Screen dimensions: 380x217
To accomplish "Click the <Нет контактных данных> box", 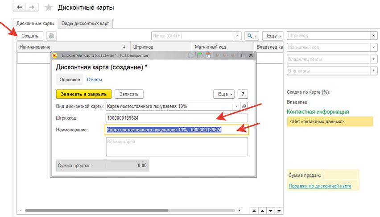I will coord(330,121).
